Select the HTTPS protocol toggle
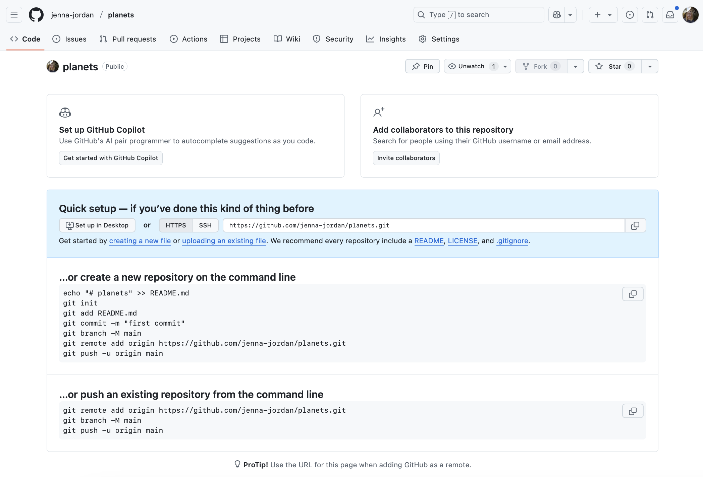703x477 pixels. pyautogui.click(x=176, y=225)
